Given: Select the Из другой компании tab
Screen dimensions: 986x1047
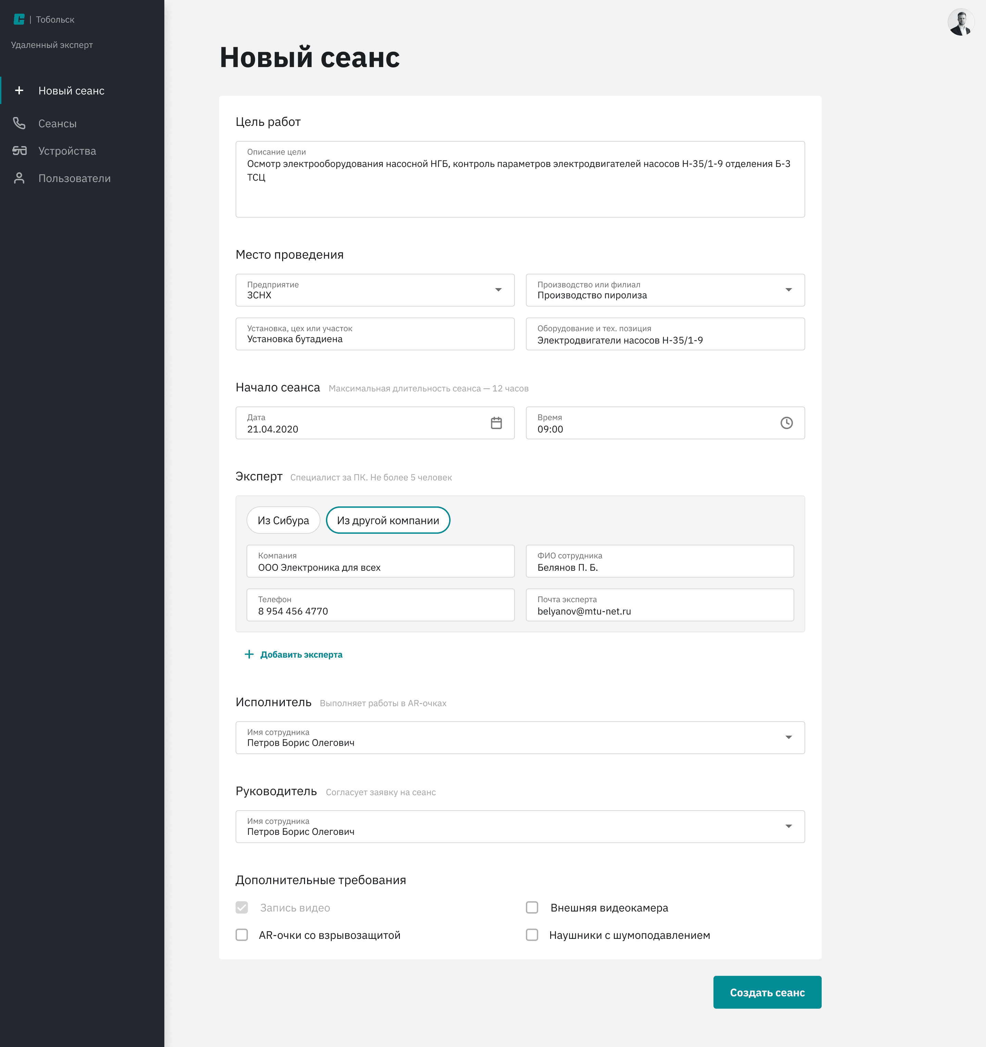Looking at the screenshot, I should [x=388, y=520].
